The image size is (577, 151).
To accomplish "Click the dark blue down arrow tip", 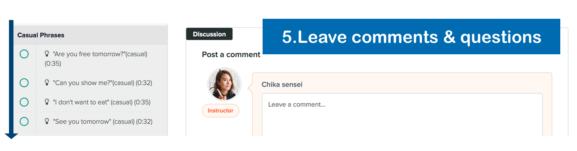I will coord(11,136).
